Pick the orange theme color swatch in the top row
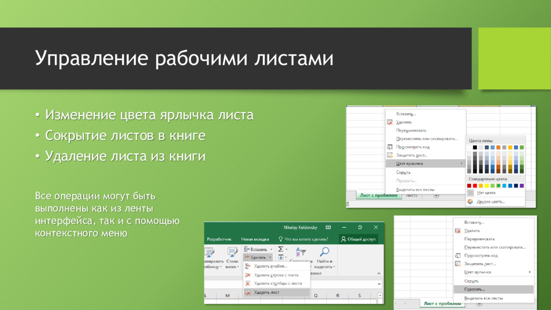 pyautogui.click(x=498, y=147)
